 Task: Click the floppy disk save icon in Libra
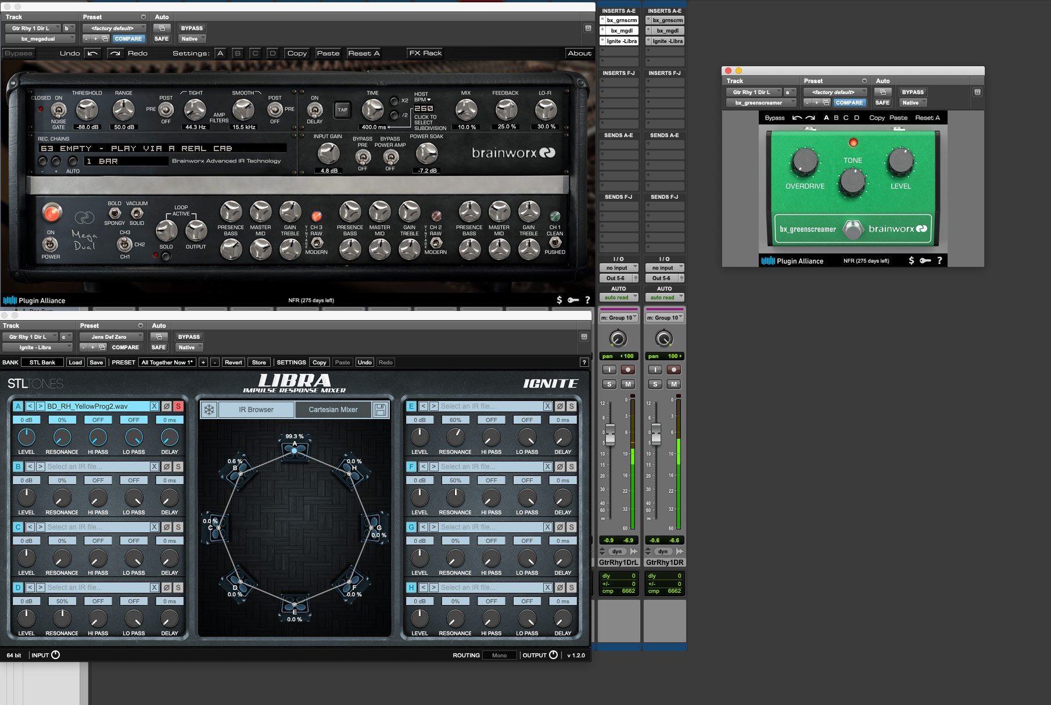coord(381,410)
